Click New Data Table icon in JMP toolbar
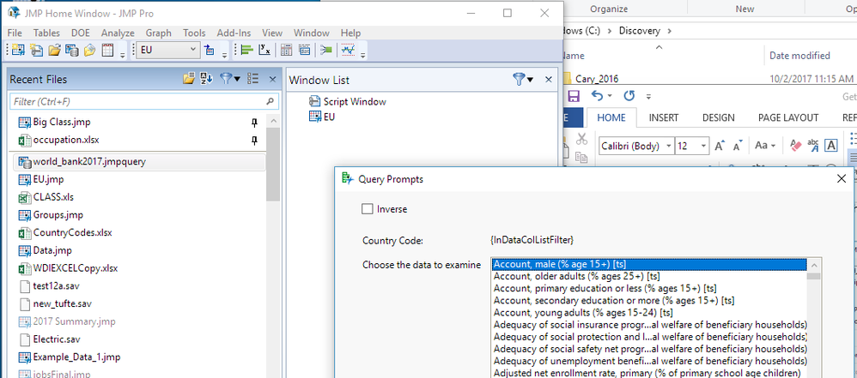 (19, 51)
